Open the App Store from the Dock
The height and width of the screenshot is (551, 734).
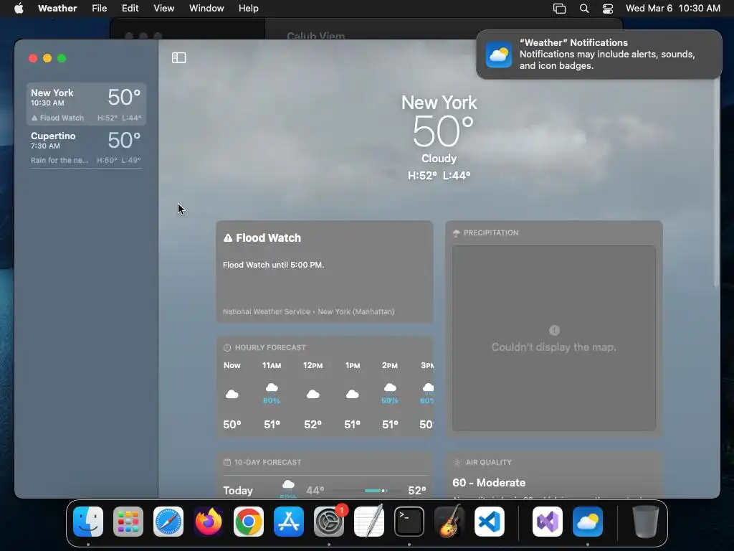pyautogui.click(x=289, y=522)
